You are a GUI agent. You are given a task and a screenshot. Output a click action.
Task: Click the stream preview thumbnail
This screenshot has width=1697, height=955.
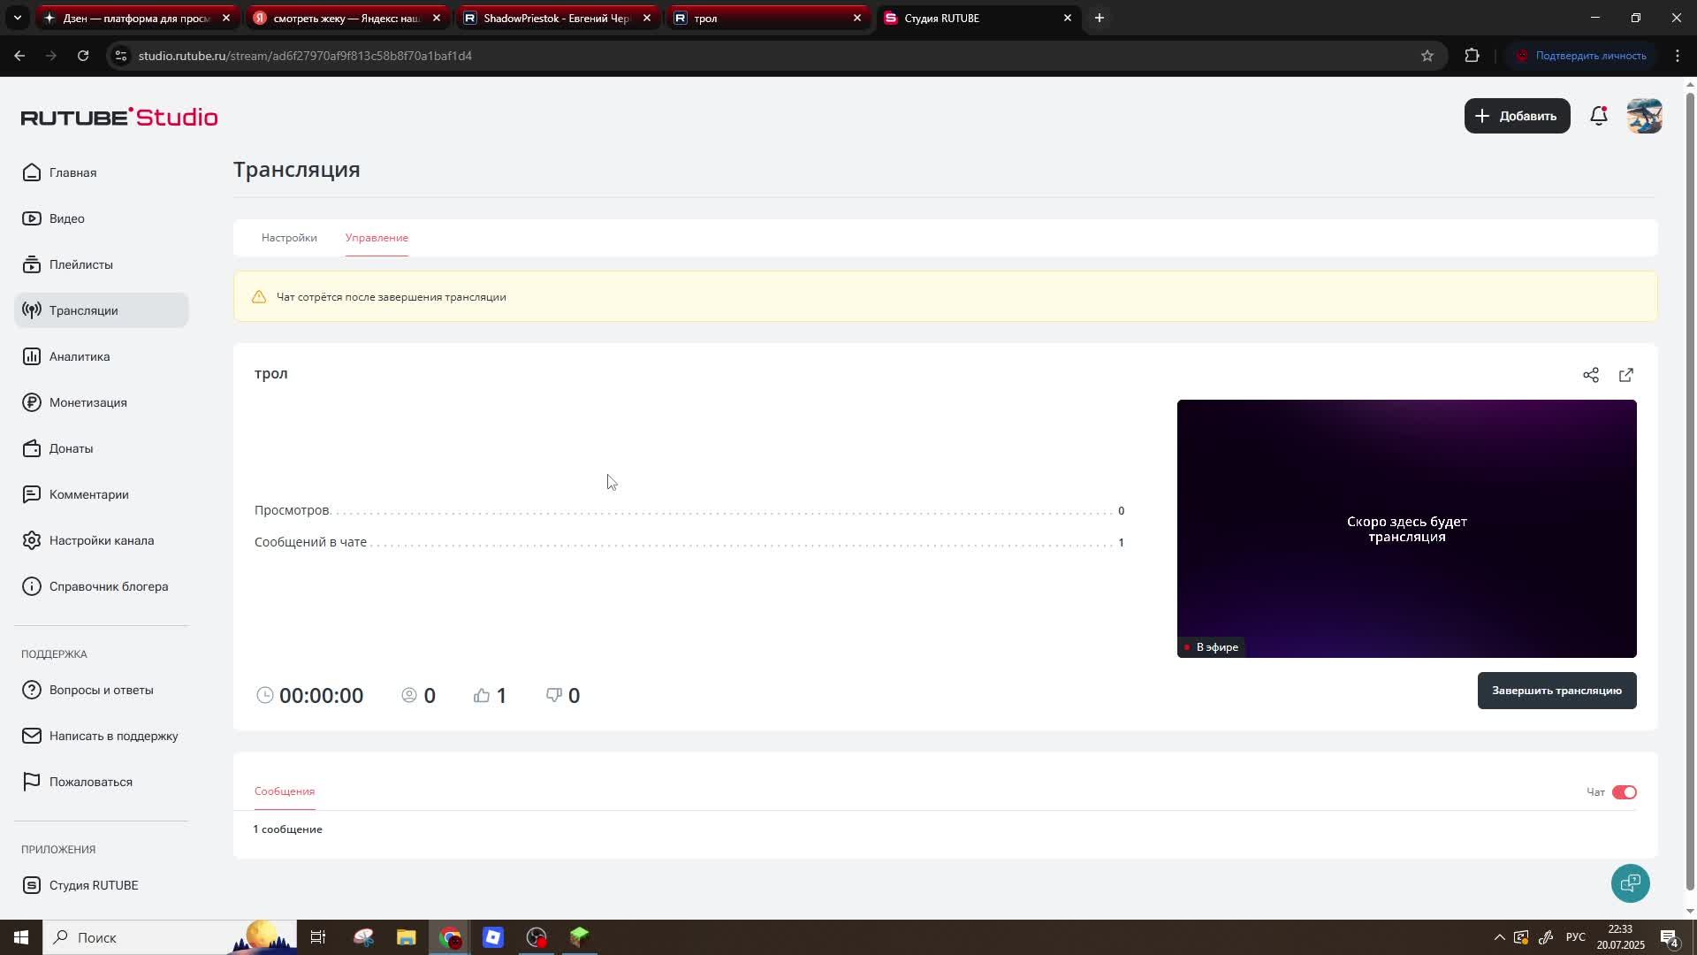click(x=1406, y=528)
